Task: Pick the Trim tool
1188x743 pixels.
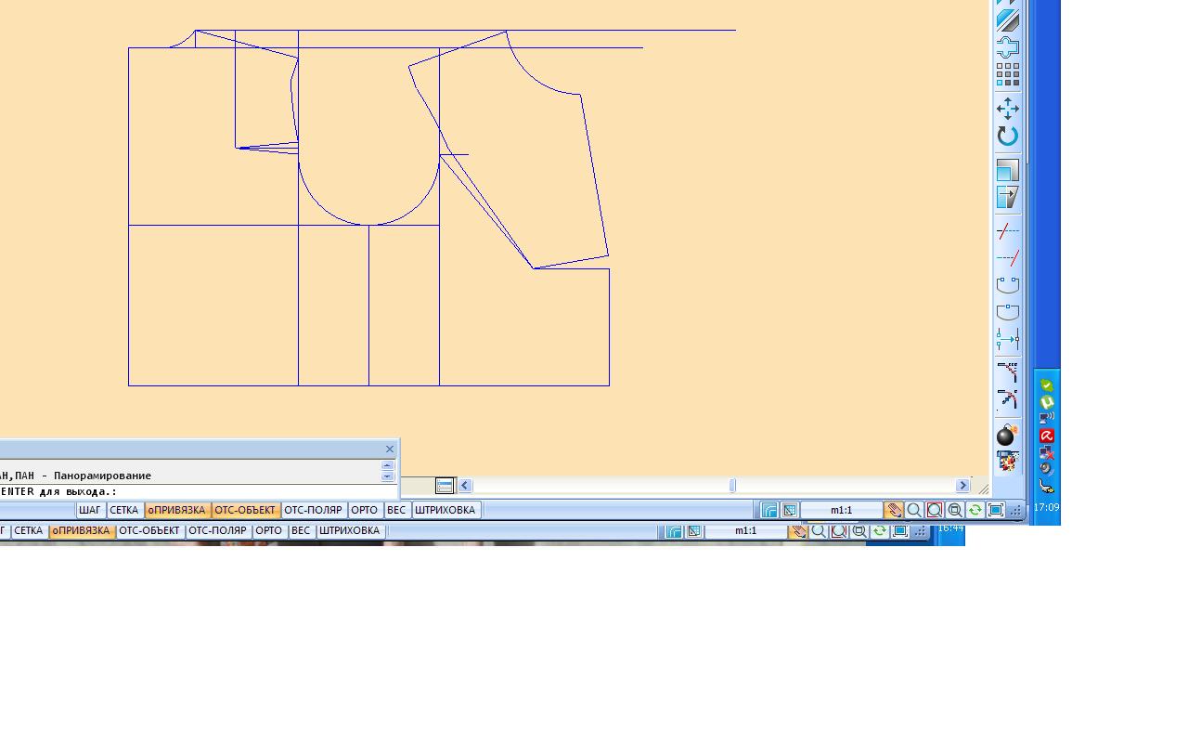Action: (1007, 230)
